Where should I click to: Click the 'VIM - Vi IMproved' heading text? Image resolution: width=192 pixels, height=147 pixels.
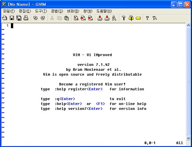point(92,55)
